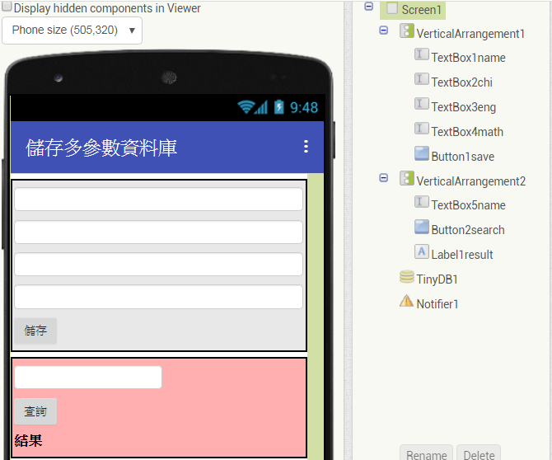552x460 pixels.
Task: Select VerticalArrangement2 in the tree
Action: 470,181
